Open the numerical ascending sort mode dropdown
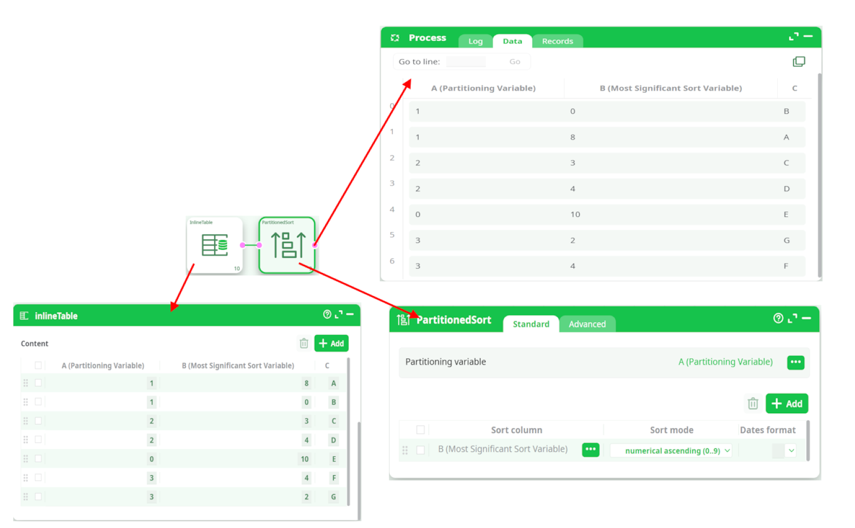This screenshot has height=528, width=855. [671, 450]
